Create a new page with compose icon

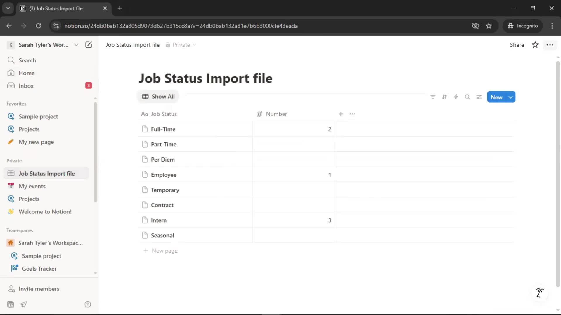(89, 45)
